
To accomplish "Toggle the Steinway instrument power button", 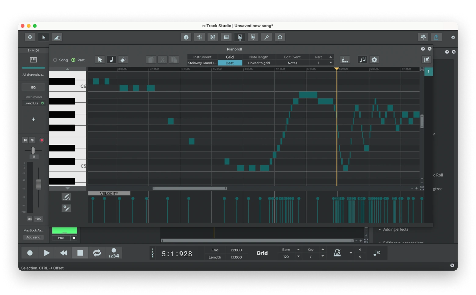I will click(42, 103).
